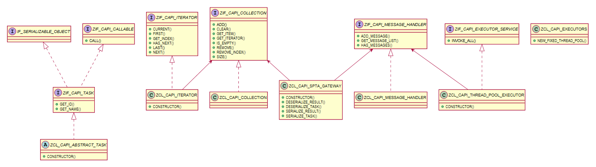The height and width of the screenshot is (167, 596).
Task: Click the ZIF_CAPI_TASK interface icon
Action: (x=59, y=93)
